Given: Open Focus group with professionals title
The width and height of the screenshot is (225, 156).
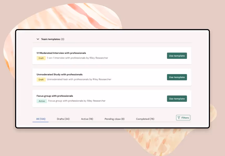Looking at the screenshot, I should [55, 96].
